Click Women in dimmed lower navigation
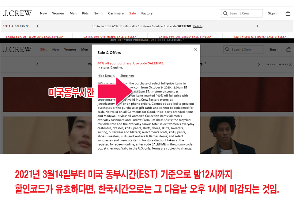The height and width of the screenshot is (215, 294). (x=70, y=49)
